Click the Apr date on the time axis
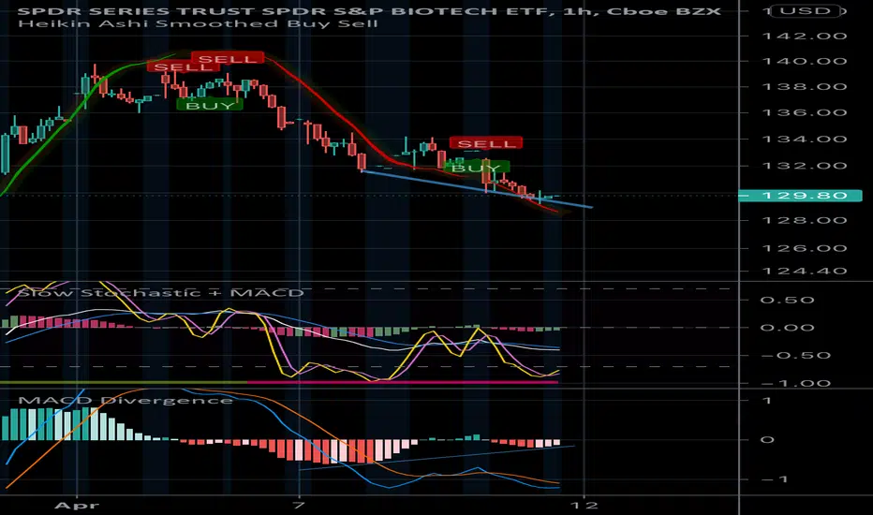Image resolution: width=873 pixels, height=515 pixels. point(77,506)
